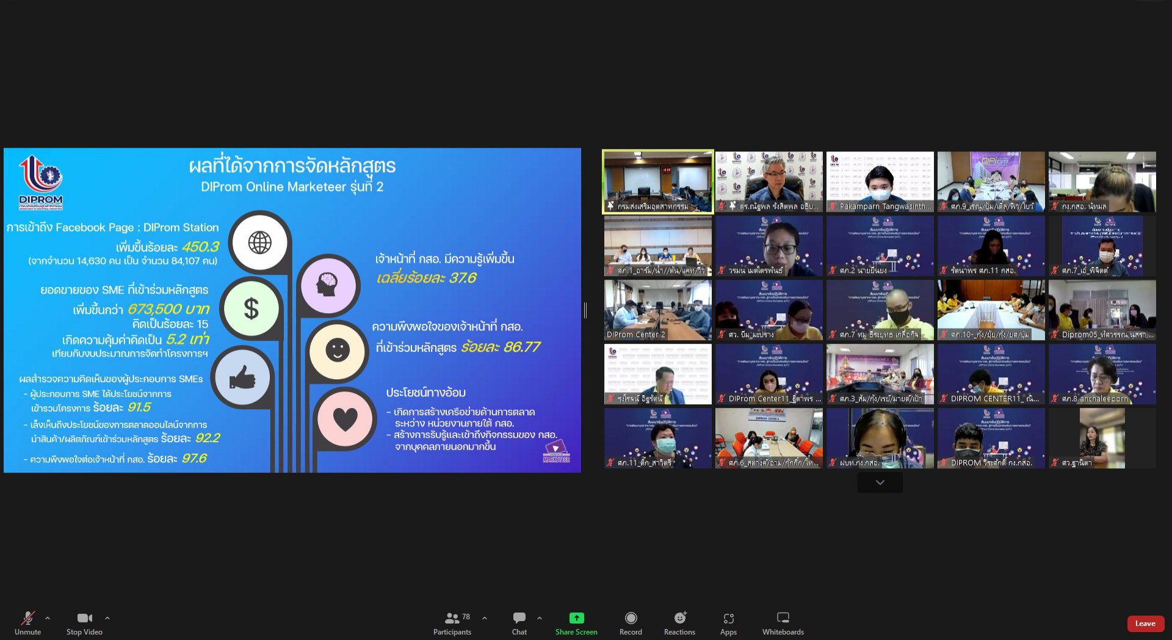Select สา.ฐานิดา video tile

[1102, 438]
